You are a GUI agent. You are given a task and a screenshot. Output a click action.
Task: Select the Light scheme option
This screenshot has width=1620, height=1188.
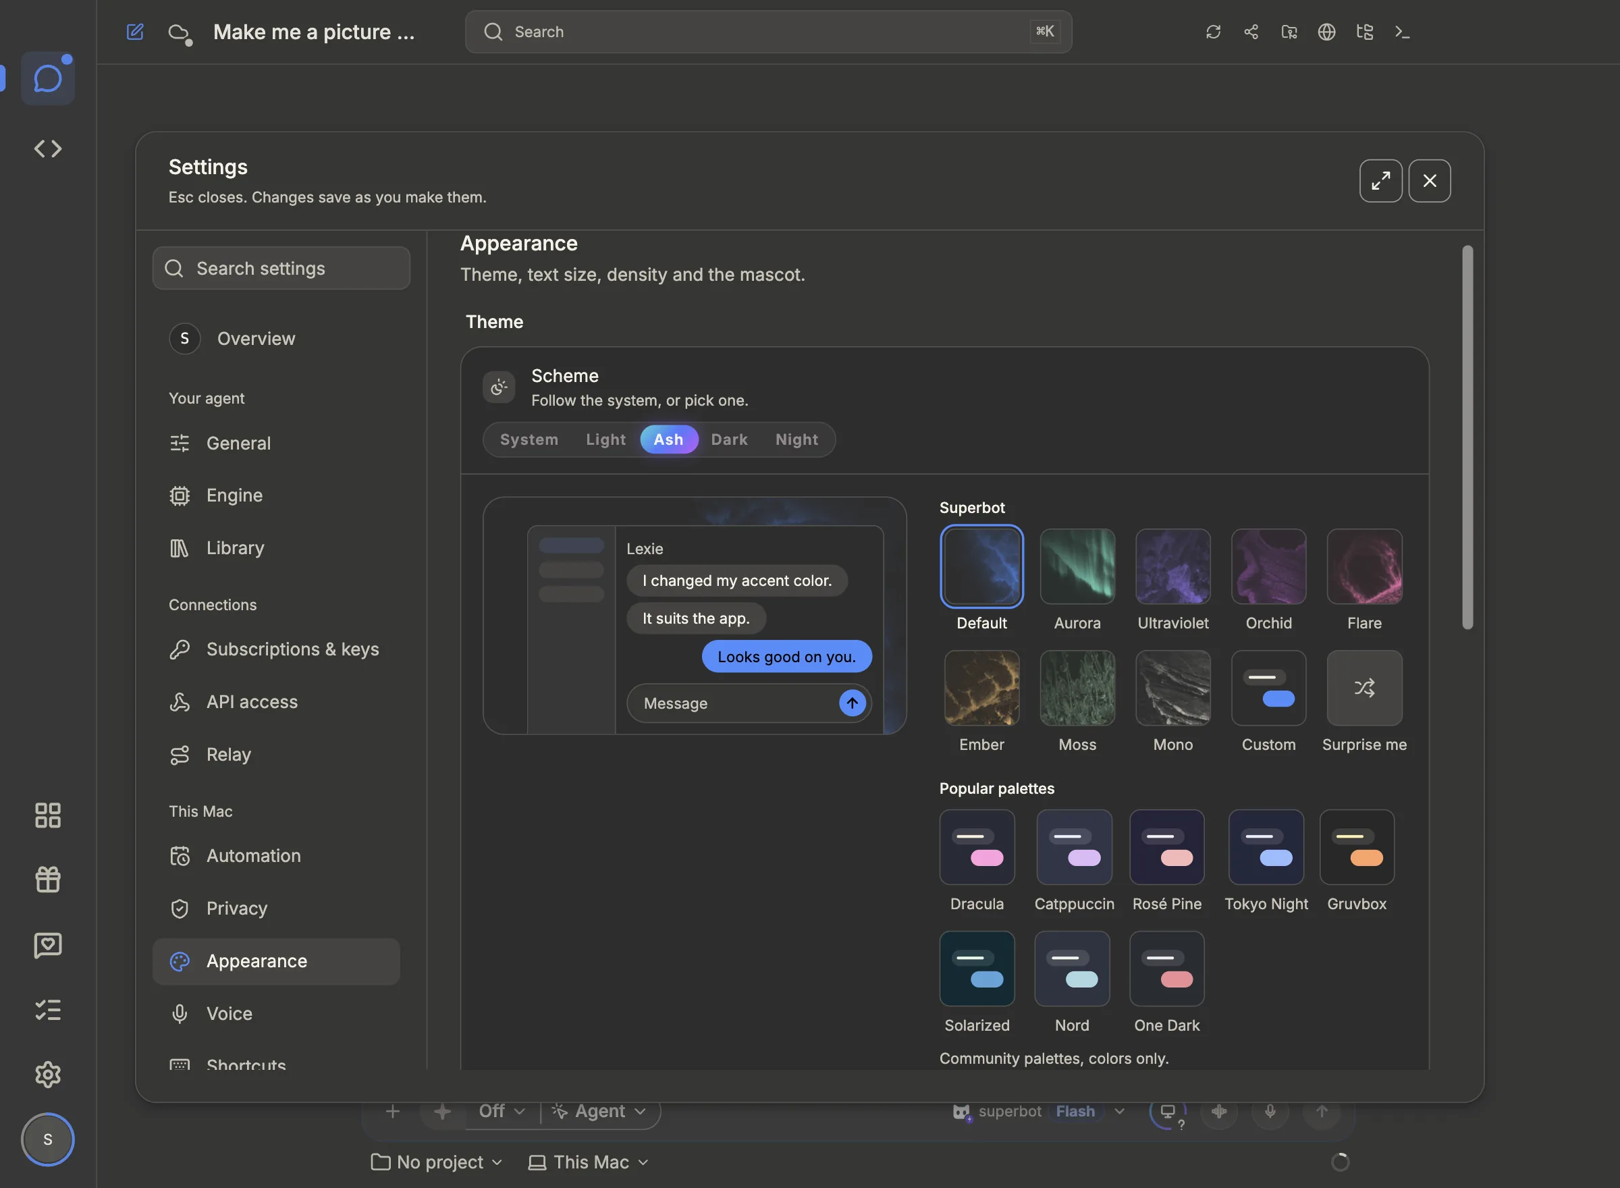(605, 439)
